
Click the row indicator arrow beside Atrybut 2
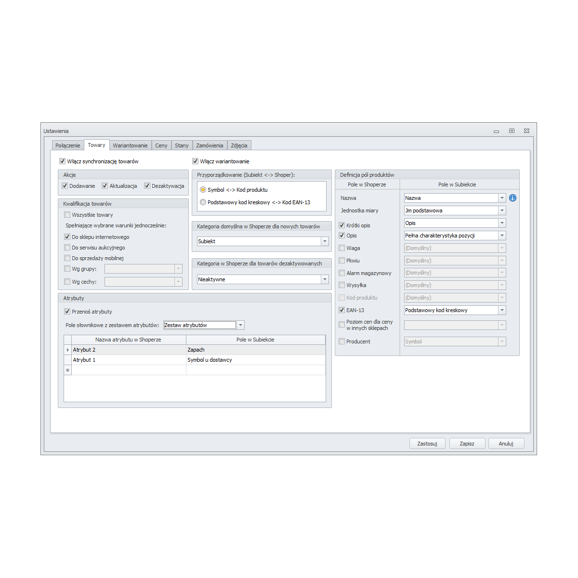coord(67,350)
